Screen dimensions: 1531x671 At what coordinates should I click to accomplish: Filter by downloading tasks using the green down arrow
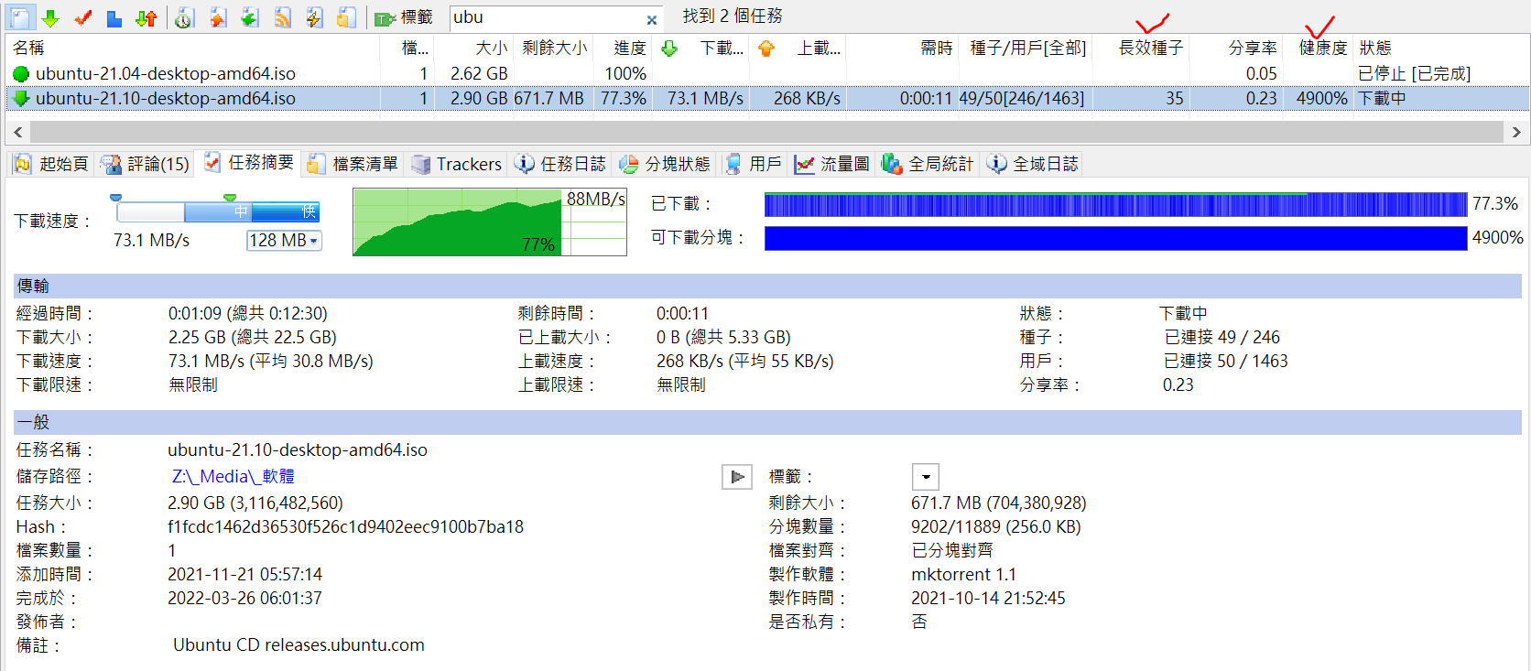click(51, 17)
